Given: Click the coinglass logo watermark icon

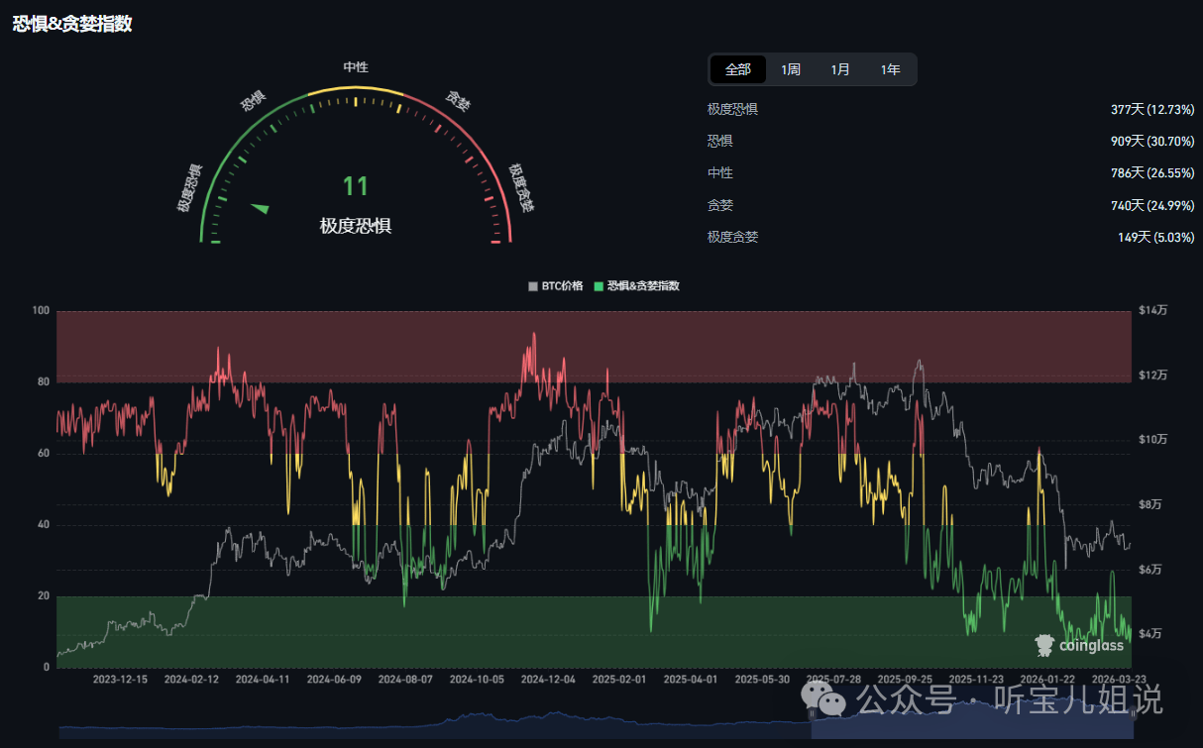Looking at the screenshot, I should click(x=1044, y=645).
